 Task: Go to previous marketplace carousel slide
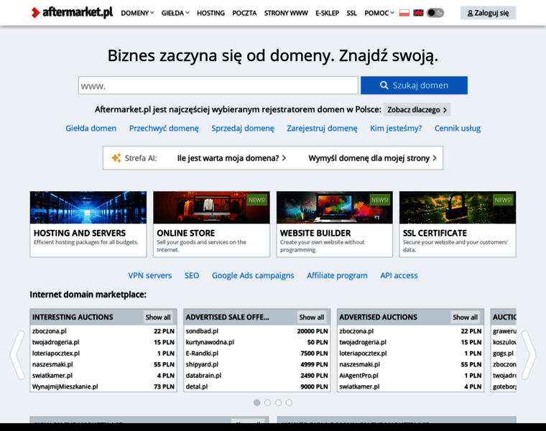tap(17, 355)
